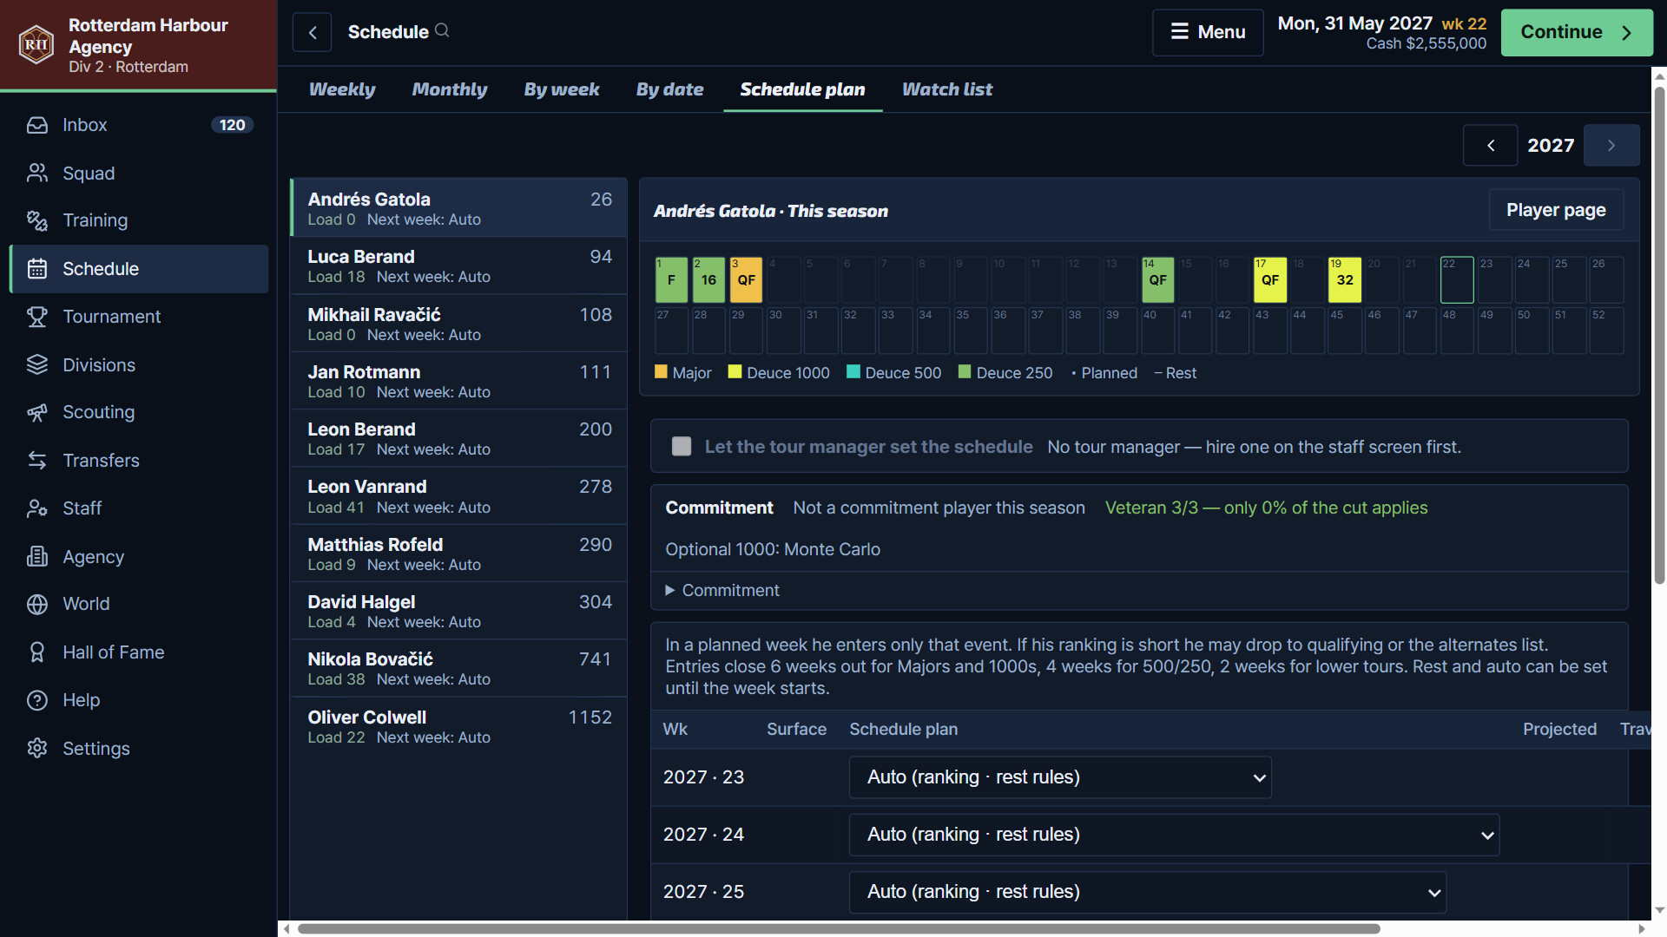Viewport: 1667px width, 937px height.
Task: Open the schedule plan dropdown for week 25
Action: pos(1148,891)
